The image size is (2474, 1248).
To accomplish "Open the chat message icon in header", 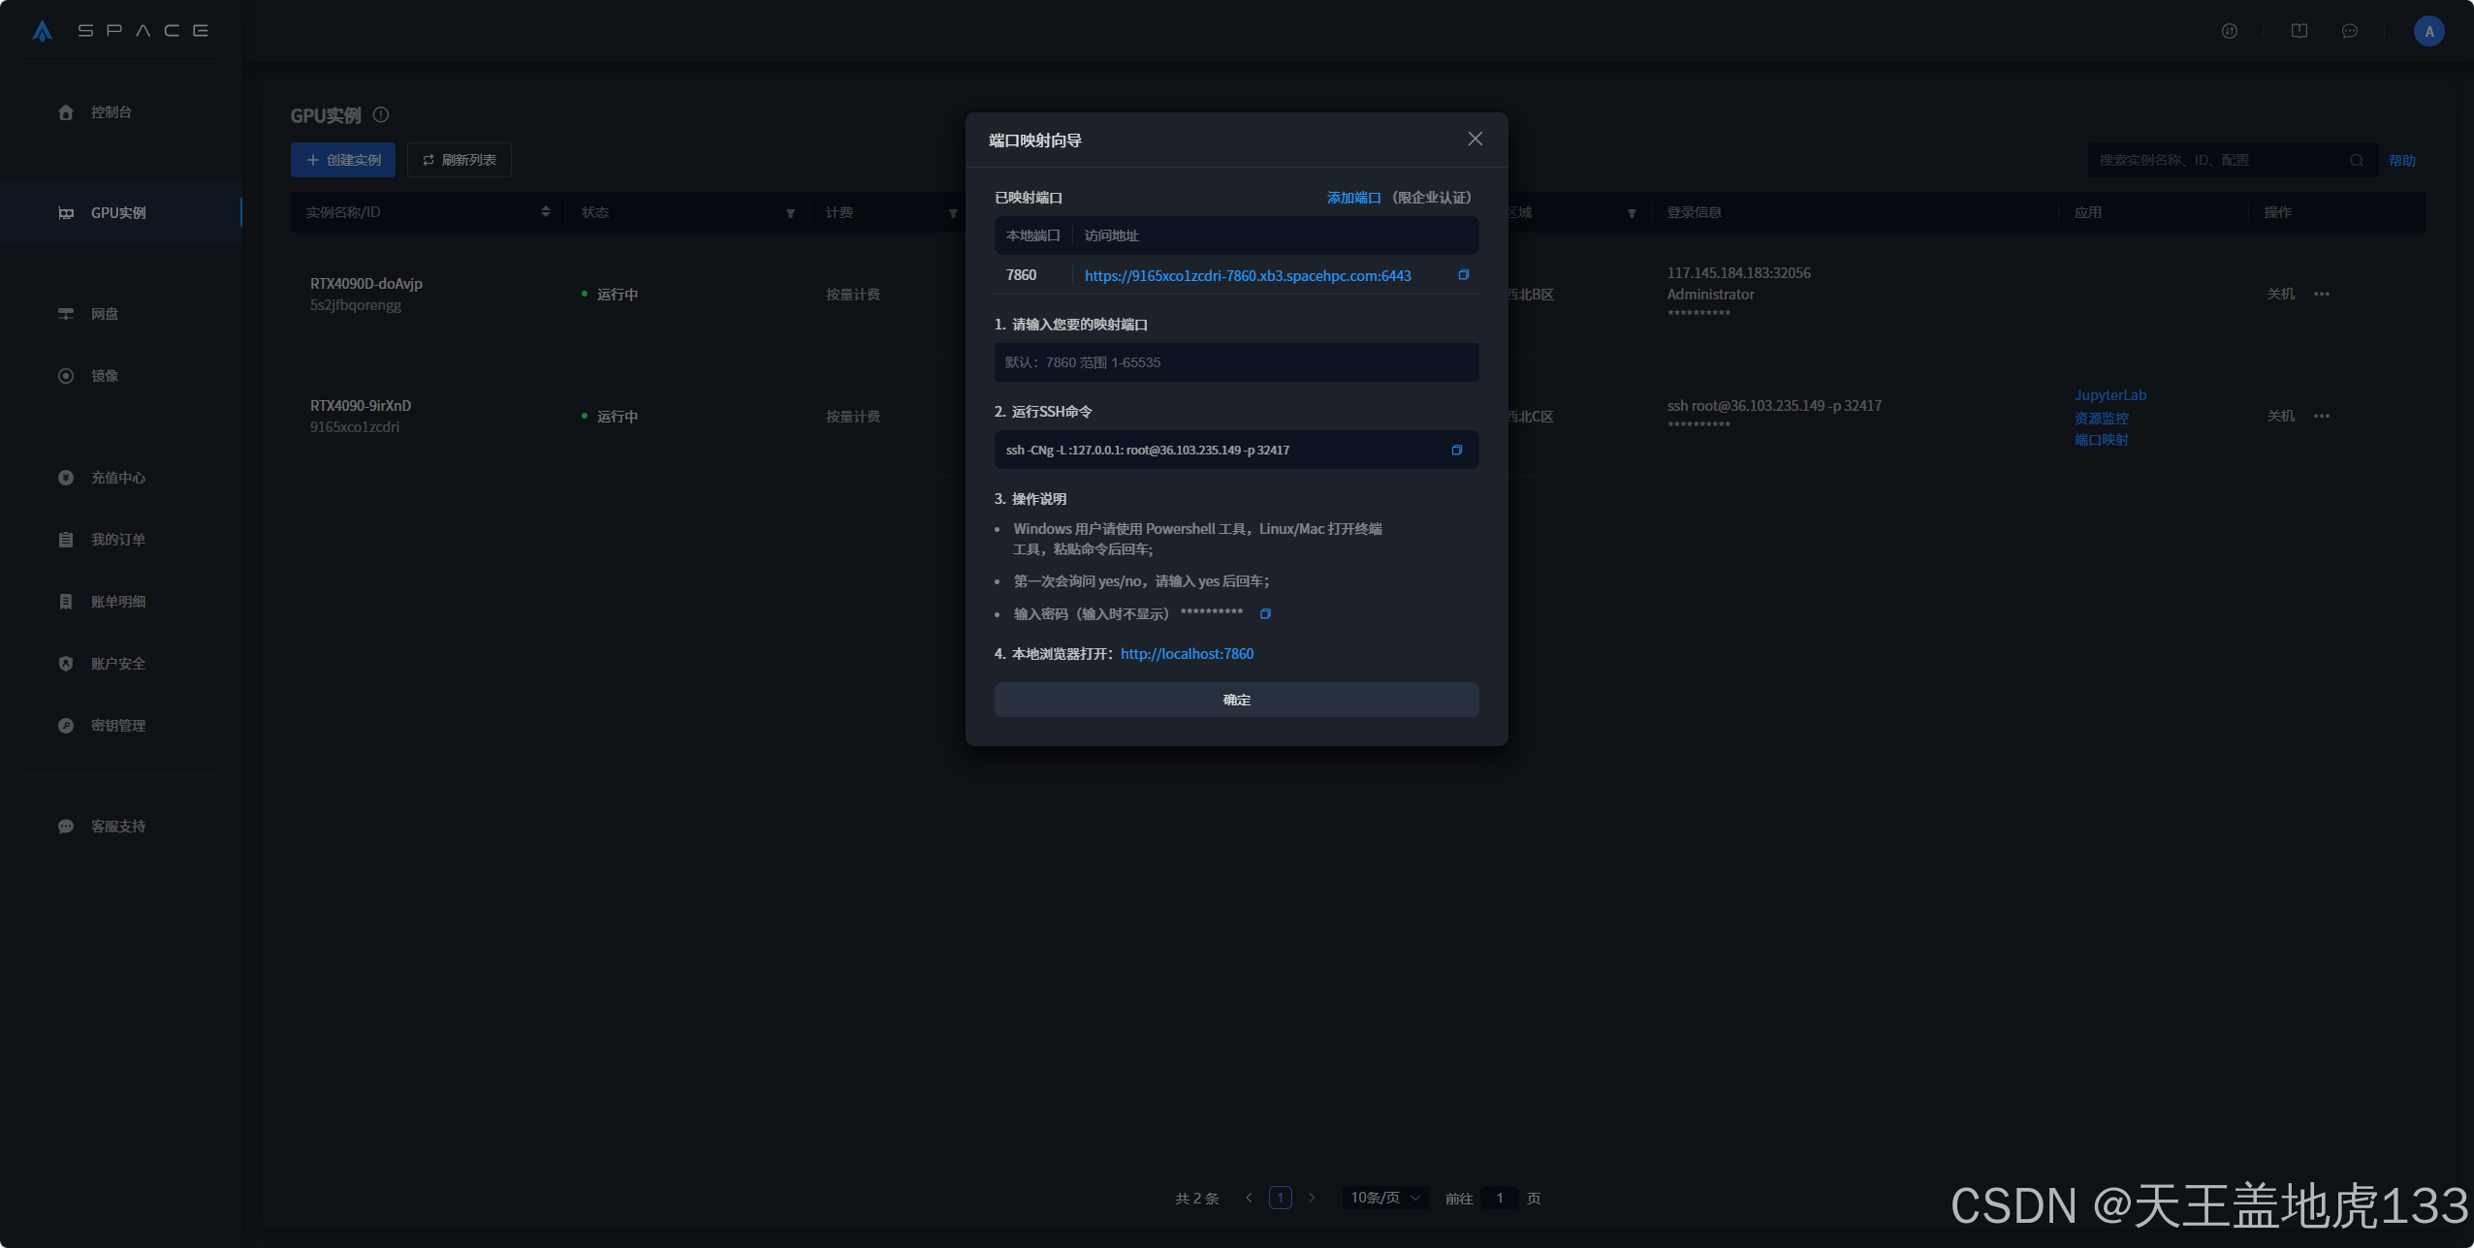I will click(2349, 31).
